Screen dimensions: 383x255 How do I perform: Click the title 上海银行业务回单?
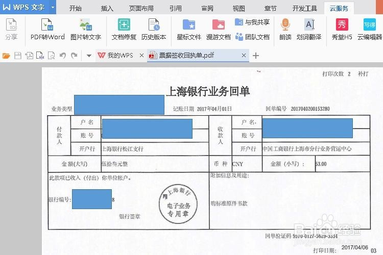point(208,91)
